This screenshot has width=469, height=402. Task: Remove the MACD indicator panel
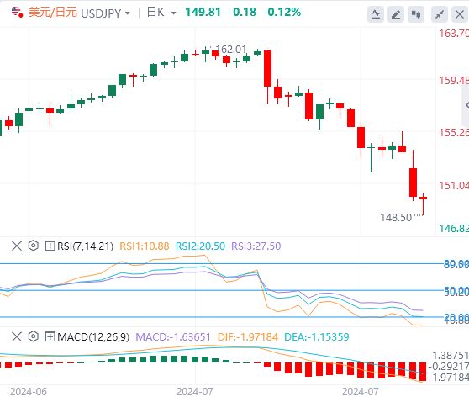(17, 336)
